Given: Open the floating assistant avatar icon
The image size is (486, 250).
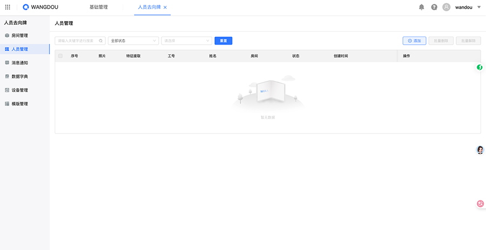Looking at the screenshot, I should click(x=480, y=150).
